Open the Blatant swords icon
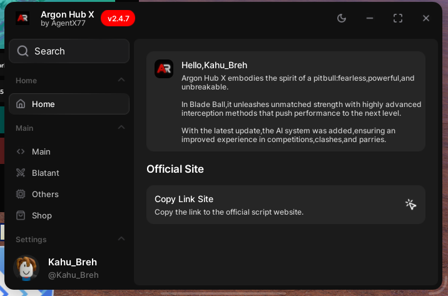Screen dimensions: 448x296 coord(21,173)
